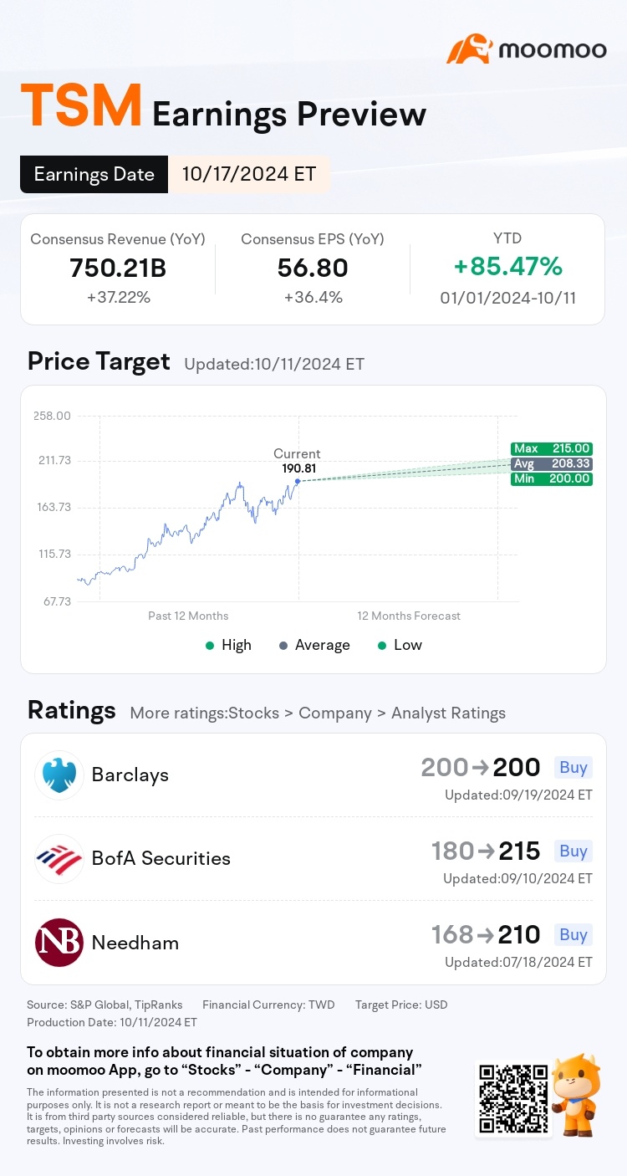Click the Needham Buy rating badge
Screen dimensions: 627x1176
pos(573,934)
